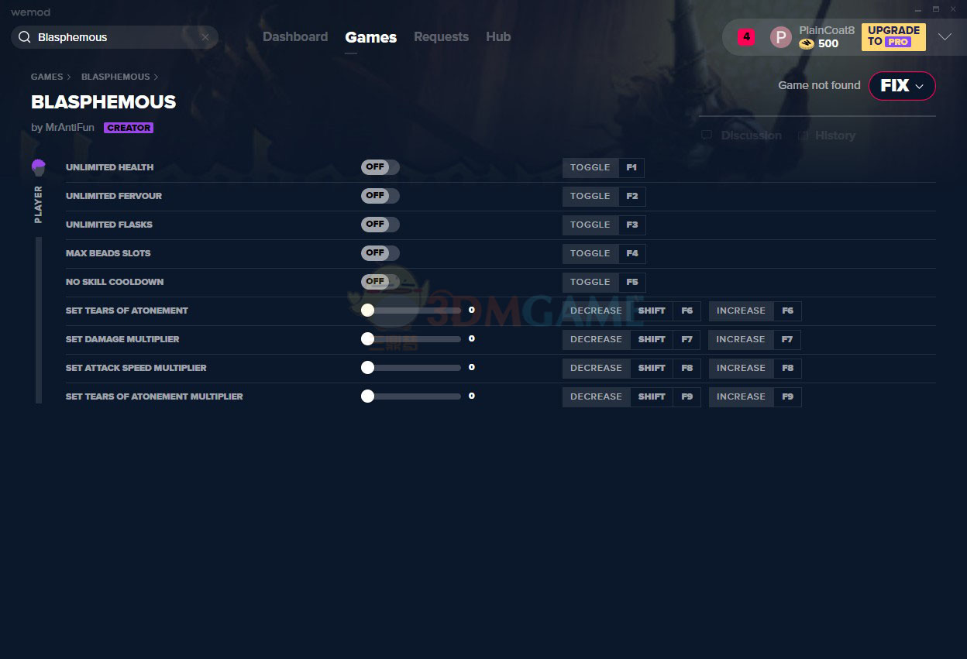Click the BLASPHEMOUS breadcrumb link
967x659 pixels.
(x=115, y=77)
